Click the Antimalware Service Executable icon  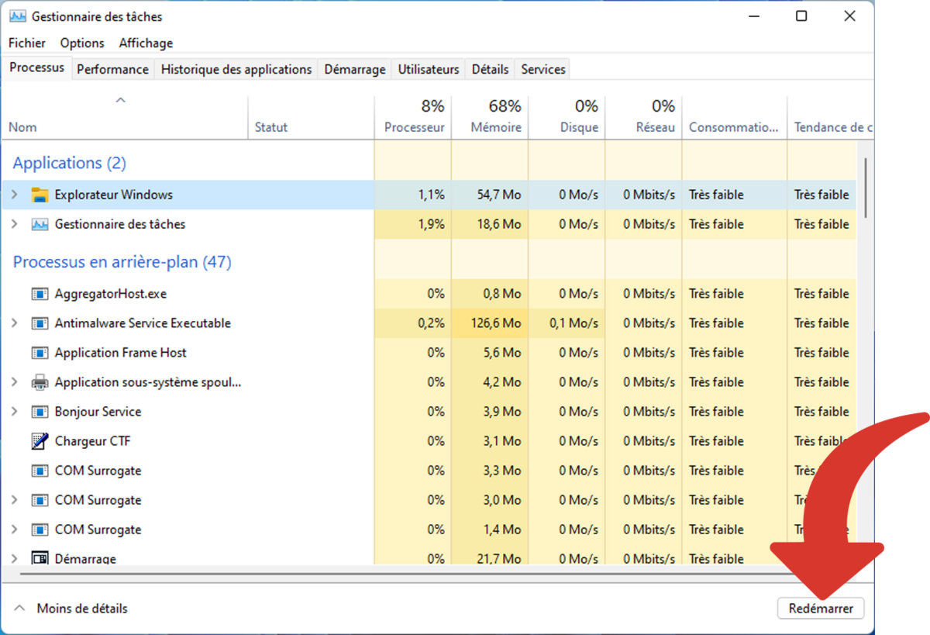point(40,323)
